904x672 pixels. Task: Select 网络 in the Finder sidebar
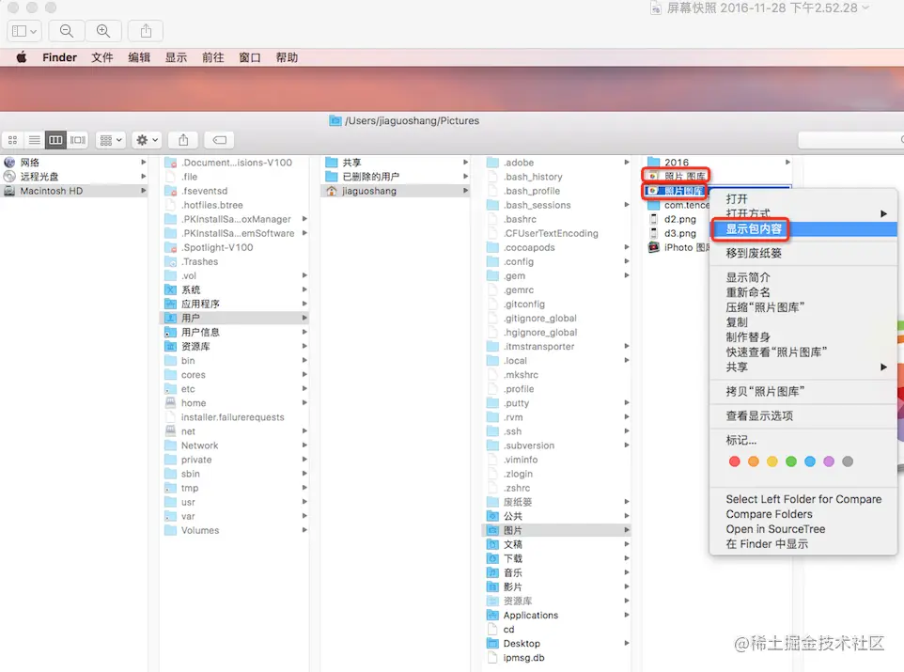[33, 162]
